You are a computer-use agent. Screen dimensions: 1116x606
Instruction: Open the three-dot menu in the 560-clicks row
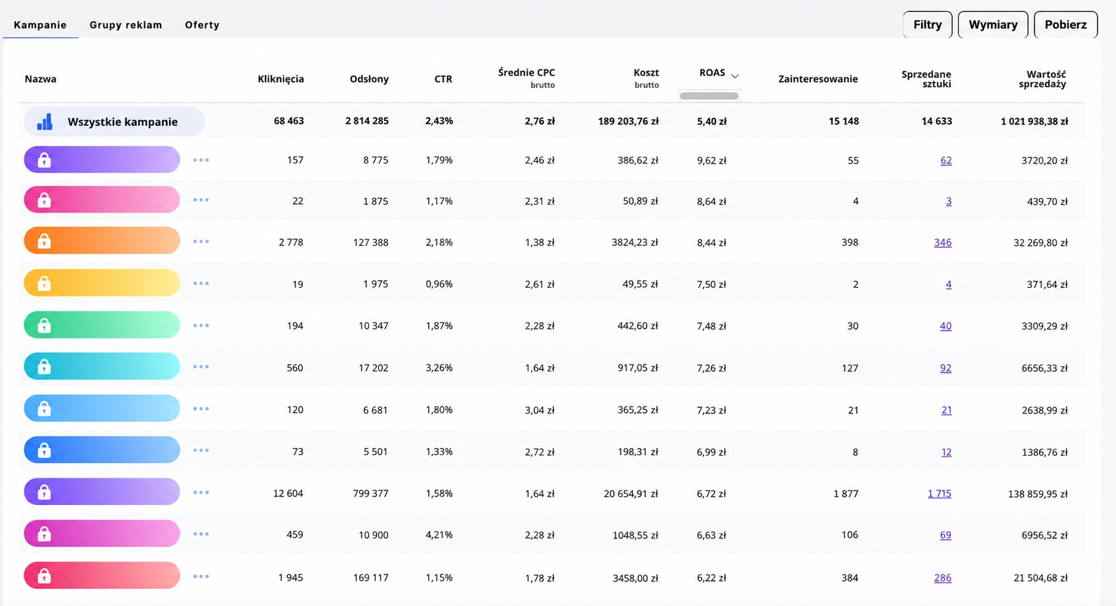pos(201,367)
